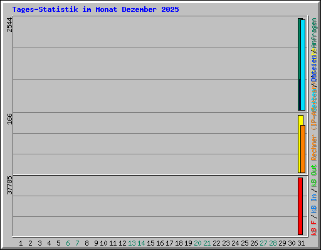Screen dimensions: 321x250
Task: Click the y-axis value 166
Action: coord(9,119)
